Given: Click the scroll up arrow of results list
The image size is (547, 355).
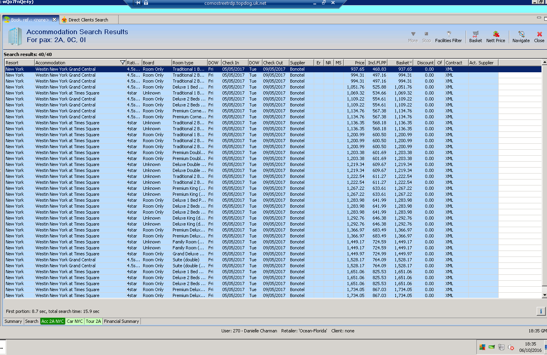Looking at the screenshot, I should point(544,62).
